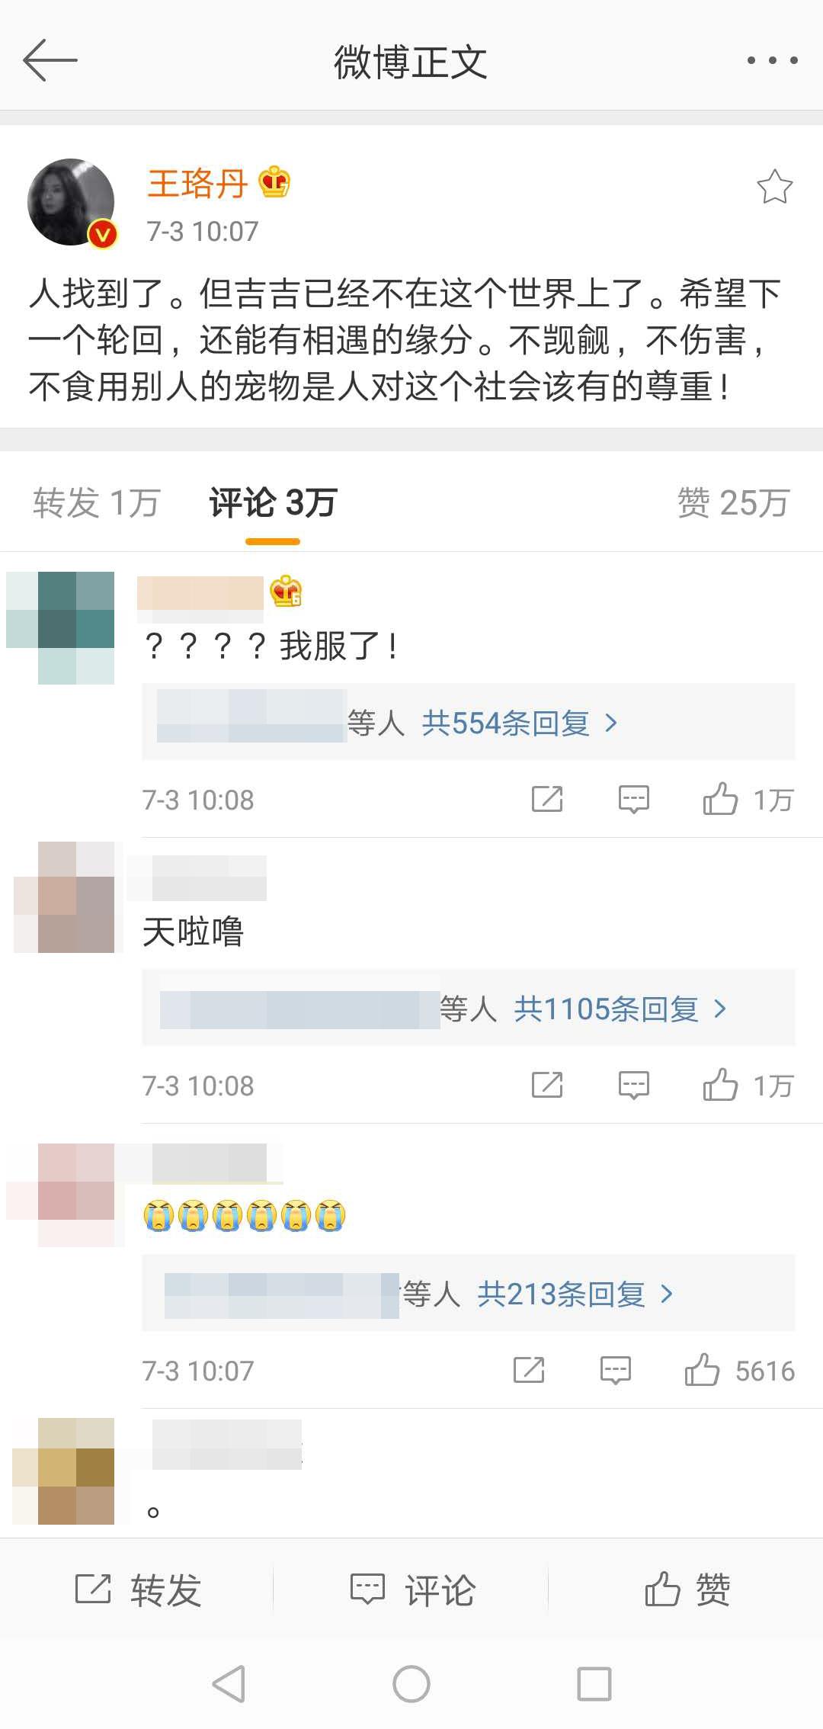Click the repost icon on the crying emoji comment
The height and width of the screenshot is (1729, 823).
click(529, 1370)
